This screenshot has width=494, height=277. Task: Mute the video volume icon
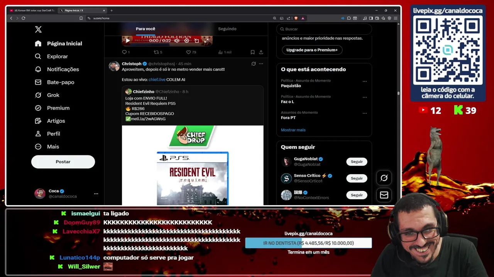[176, 40]
